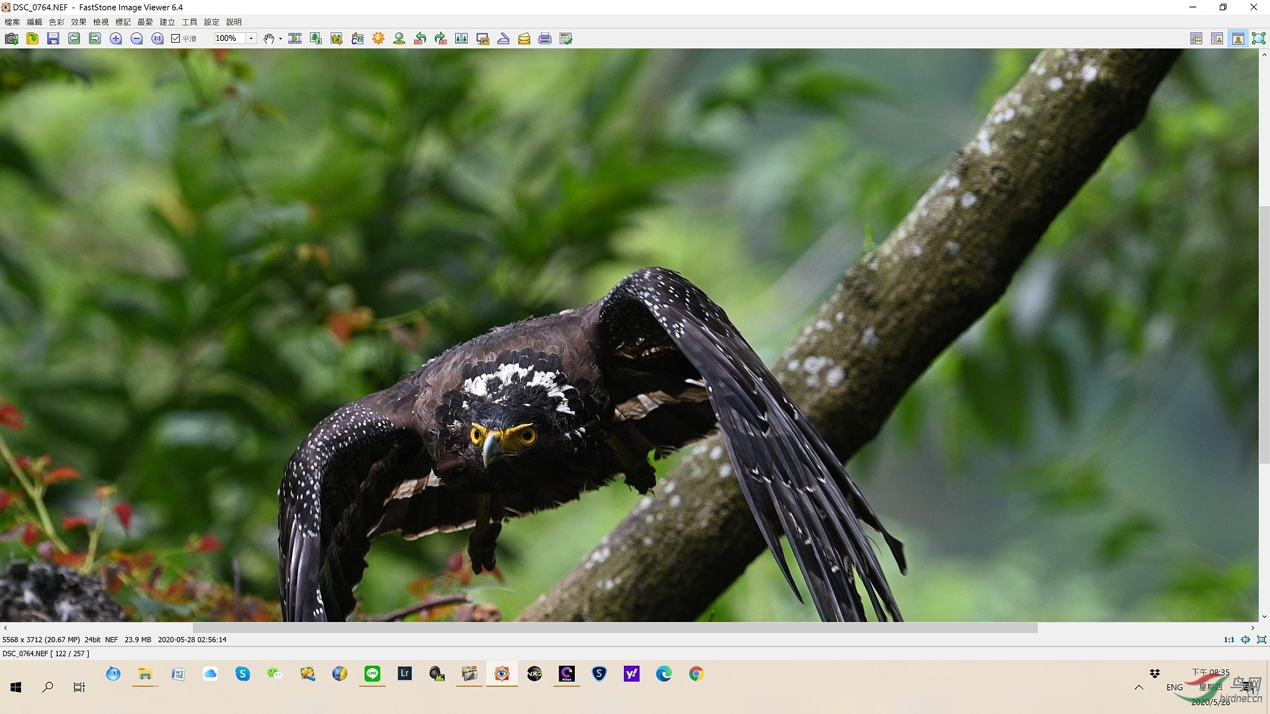
Task: Click the scroll right arrow
Action: coord(1253,628)
